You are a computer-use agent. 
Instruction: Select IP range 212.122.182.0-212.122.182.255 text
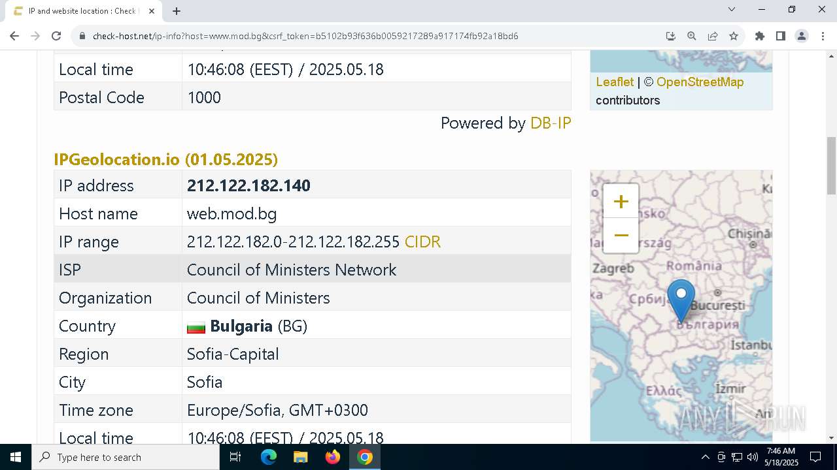coord(293,242)
